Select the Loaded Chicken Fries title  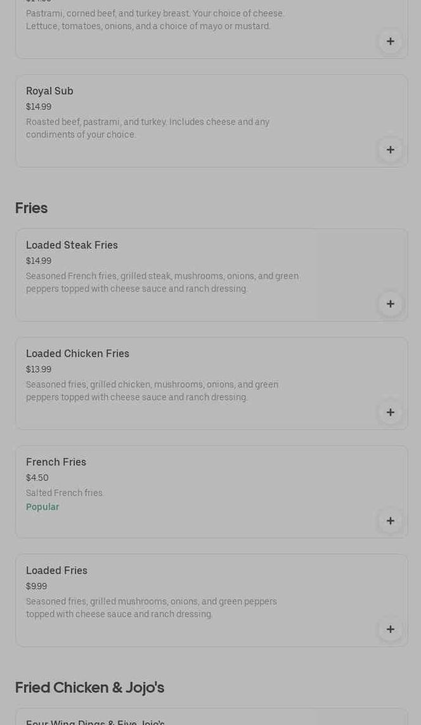(x=77, y=353)
